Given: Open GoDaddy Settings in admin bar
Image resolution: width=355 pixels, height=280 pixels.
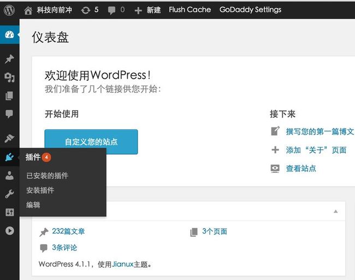Looking at the screenshot, I should point(250,10).
